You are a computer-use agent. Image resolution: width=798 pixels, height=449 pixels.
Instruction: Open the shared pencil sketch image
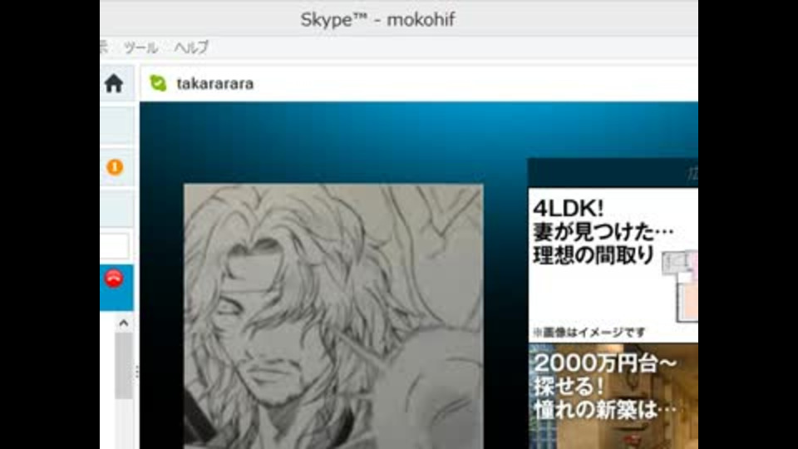pos(333,316)
